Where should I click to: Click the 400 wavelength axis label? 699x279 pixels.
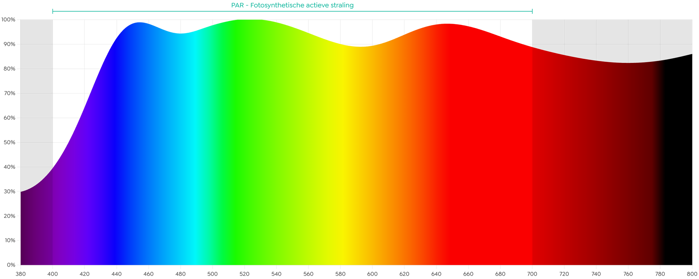(53, 274)
